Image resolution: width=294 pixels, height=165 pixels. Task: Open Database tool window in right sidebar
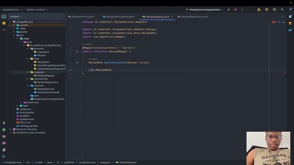click(290, 23)
